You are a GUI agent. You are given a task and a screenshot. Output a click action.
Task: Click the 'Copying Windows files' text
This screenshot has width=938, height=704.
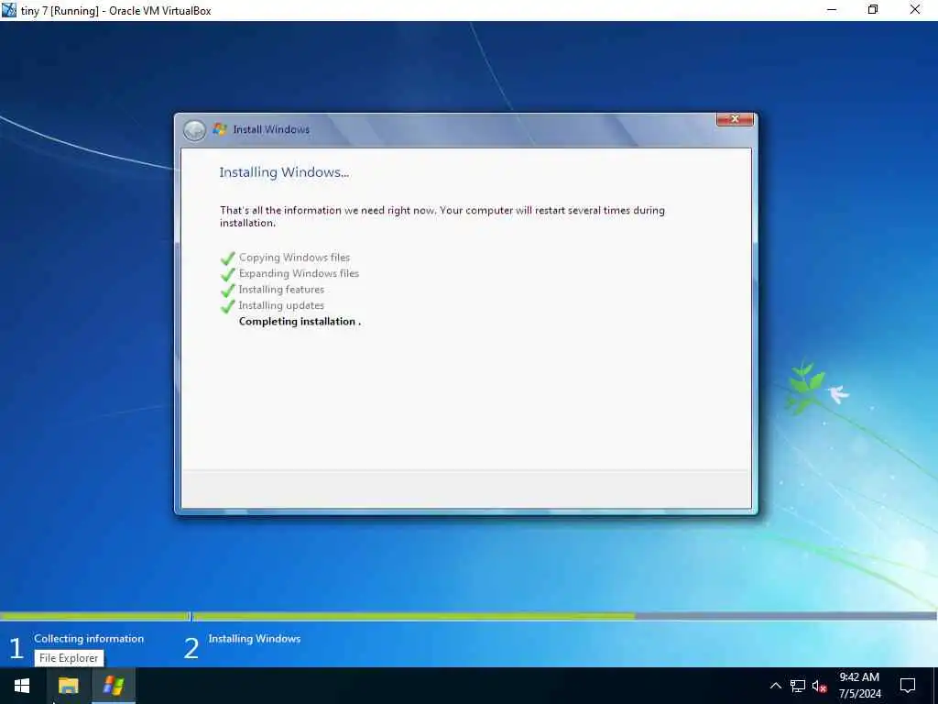coord(294,258)
